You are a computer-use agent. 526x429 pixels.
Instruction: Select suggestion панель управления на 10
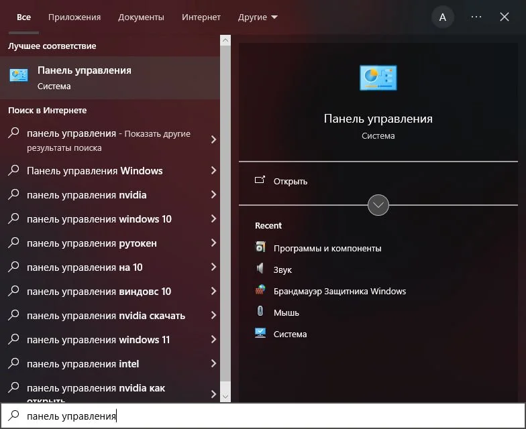tap(85, 267)
